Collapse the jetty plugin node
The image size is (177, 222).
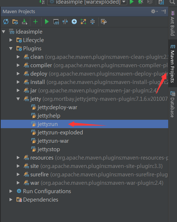click(18, 99)
